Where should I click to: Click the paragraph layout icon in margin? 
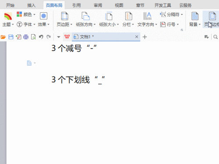(29, 63)
